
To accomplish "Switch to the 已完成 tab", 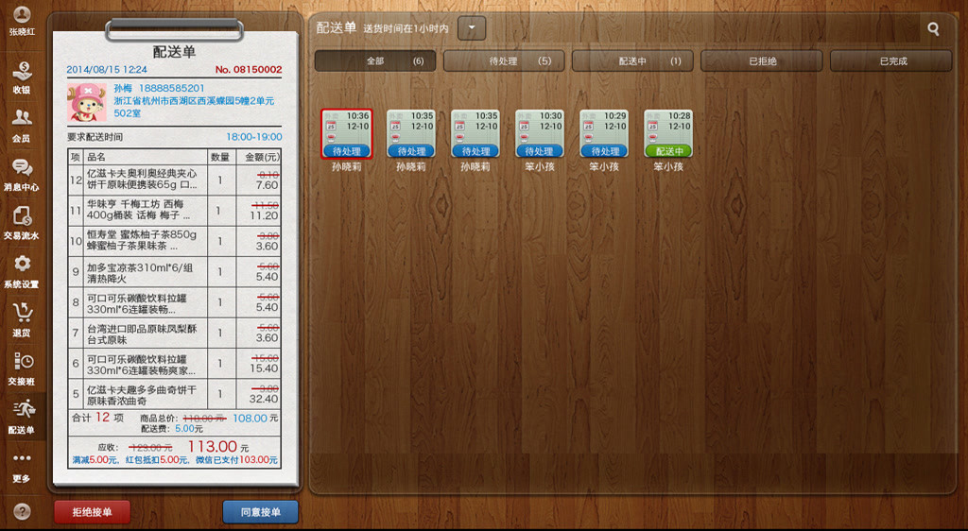I will tap(890, 61).
